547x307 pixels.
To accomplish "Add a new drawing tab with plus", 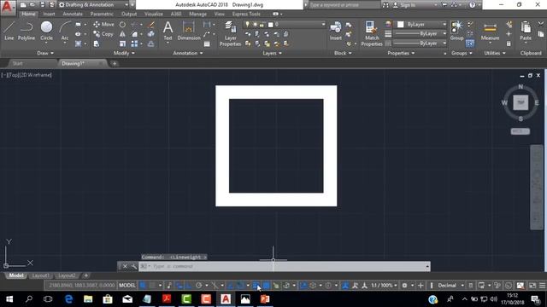I will (x=115, y=64).
